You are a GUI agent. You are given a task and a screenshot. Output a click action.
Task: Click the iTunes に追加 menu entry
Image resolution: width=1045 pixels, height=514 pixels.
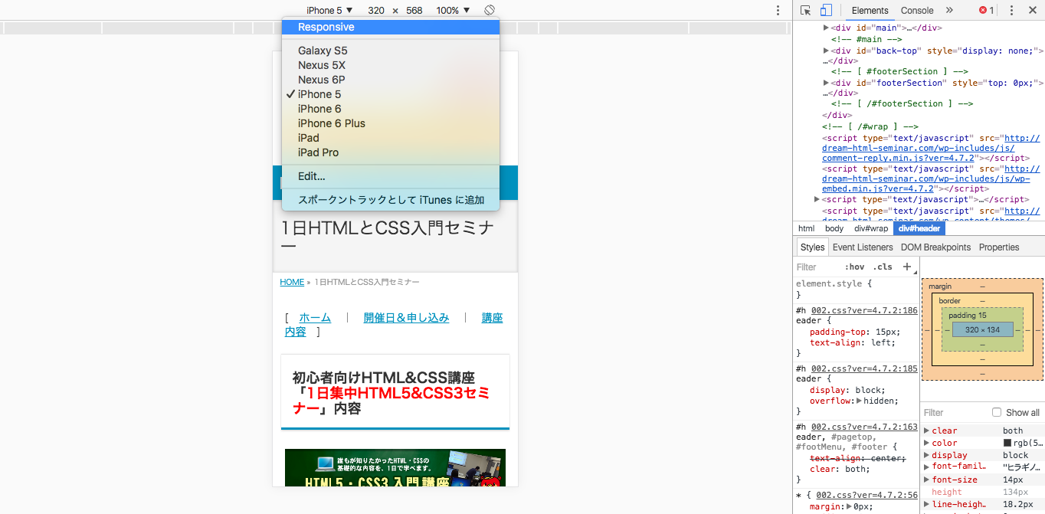pyautogui.click(x=390, y=200)
